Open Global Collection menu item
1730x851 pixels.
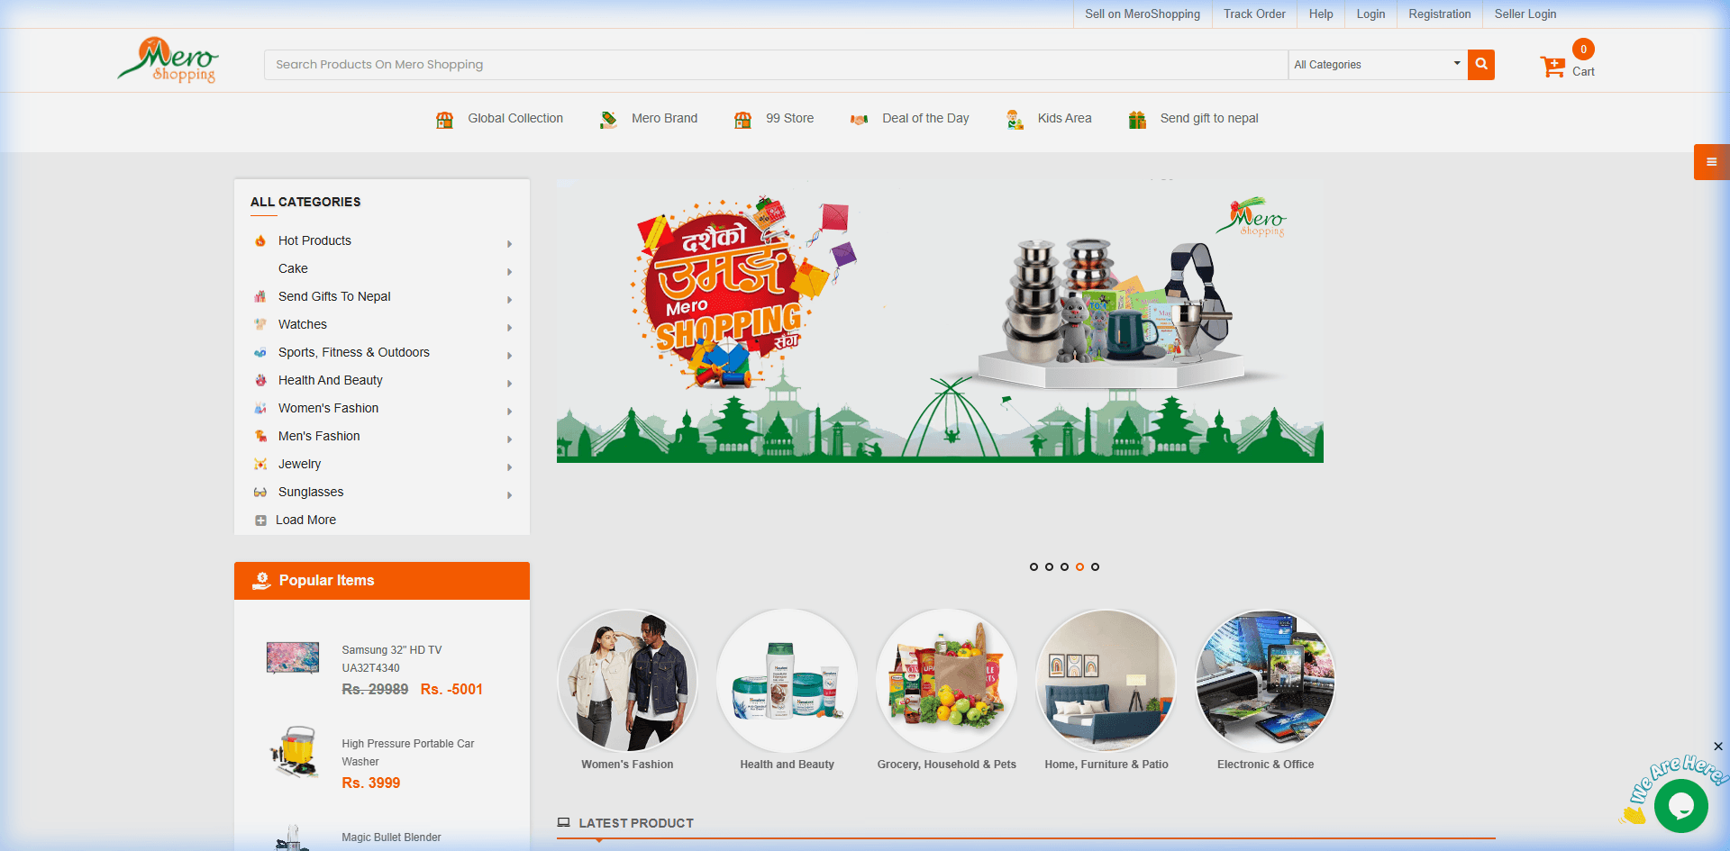(x=514, y=119)
